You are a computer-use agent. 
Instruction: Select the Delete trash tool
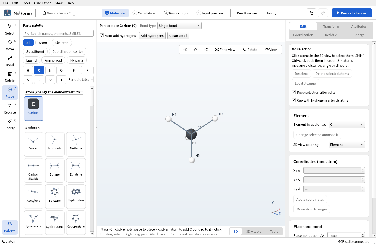(x=10, y=74)
